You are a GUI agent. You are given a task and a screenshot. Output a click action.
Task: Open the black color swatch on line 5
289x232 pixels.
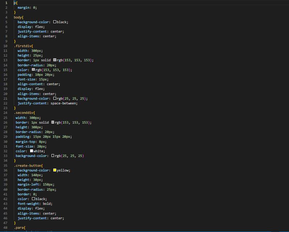coord(55,22)
